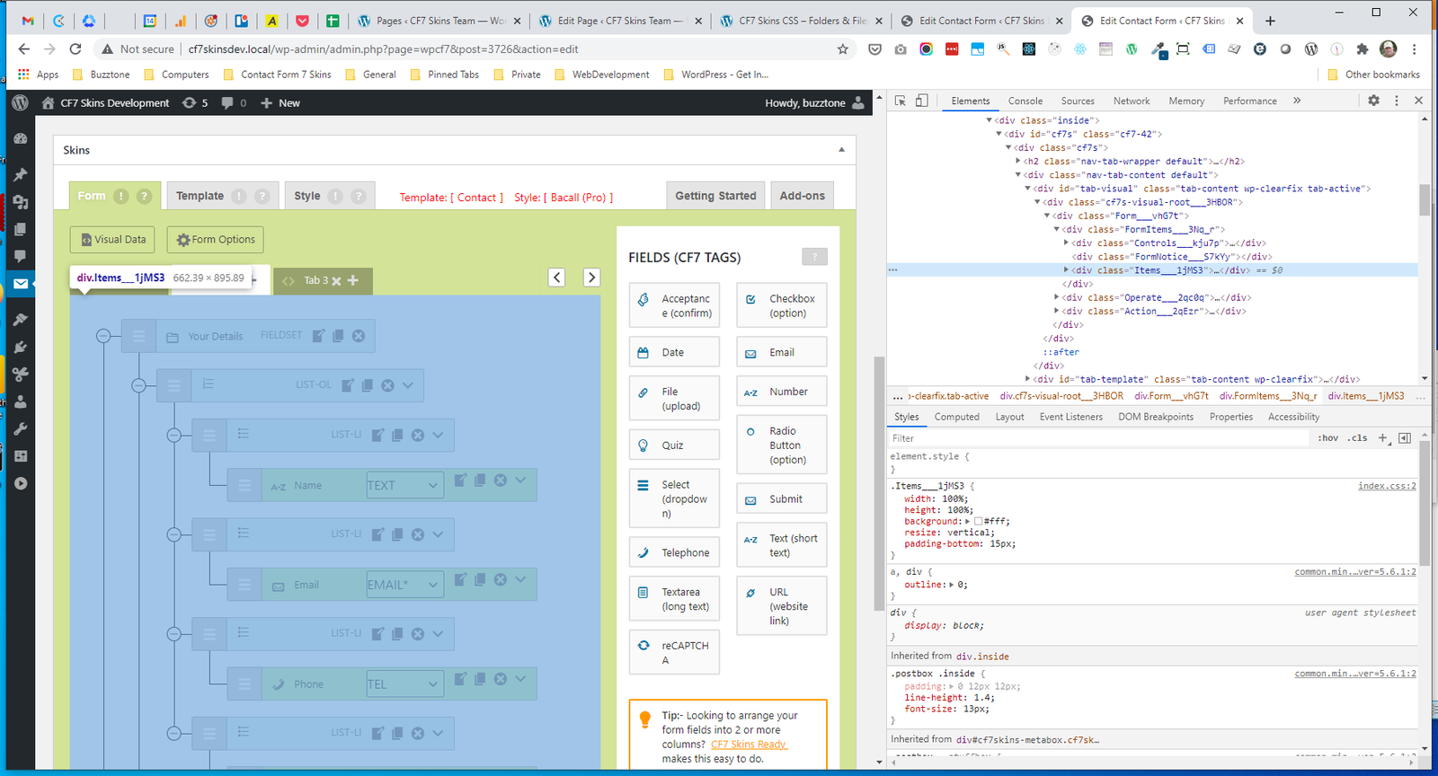Screen dimensions: 1438x776
Task: Add a new tab using the plus icon
Action: (353, 280)
